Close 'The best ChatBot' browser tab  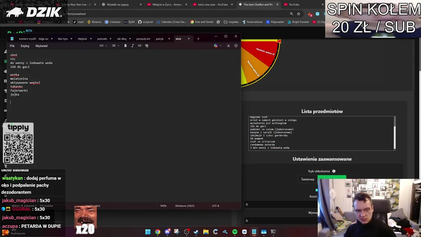[277, 5]
